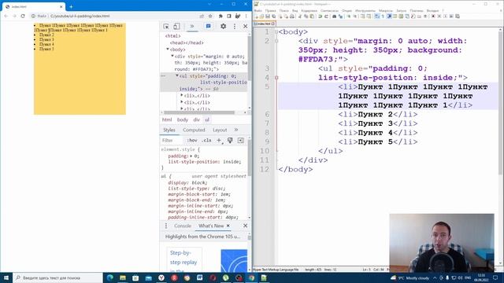Expand the second li node in the Elements tree

coord(182,102)
